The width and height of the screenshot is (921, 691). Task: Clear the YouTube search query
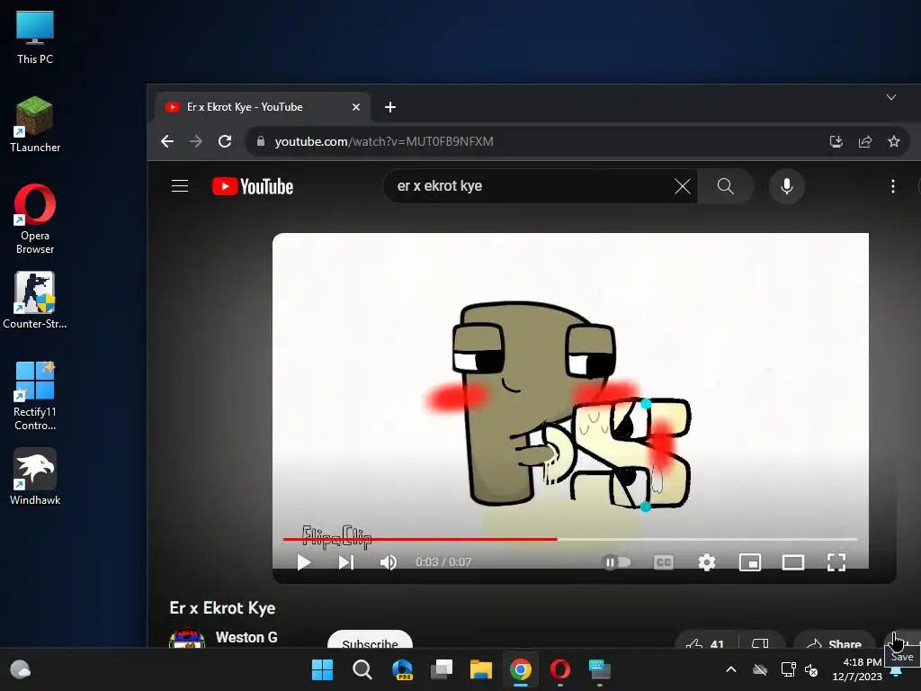(683, 186)
